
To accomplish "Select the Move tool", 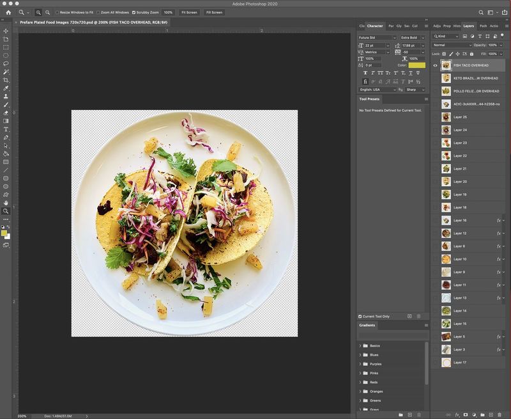I will tap(6, 31).
